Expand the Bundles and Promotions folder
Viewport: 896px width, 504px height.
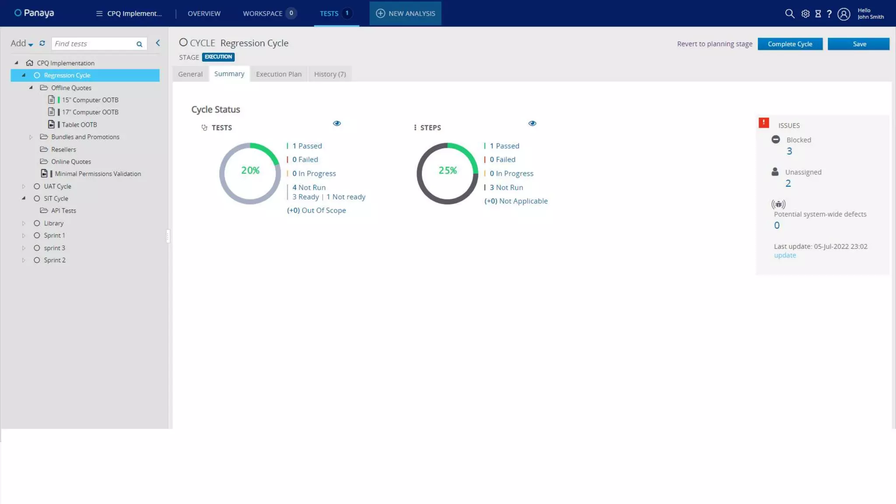pyautogui.click(x=31, y=137)
